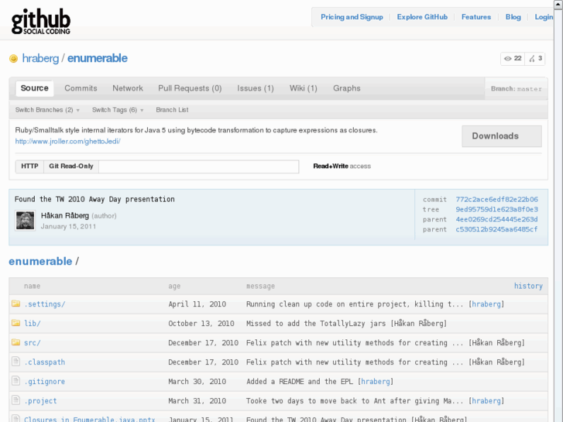The width and height of the screenshot is (563, 422).
Task: Click the yellow smiley icon beside hraberg
Action: coord(13,59)
